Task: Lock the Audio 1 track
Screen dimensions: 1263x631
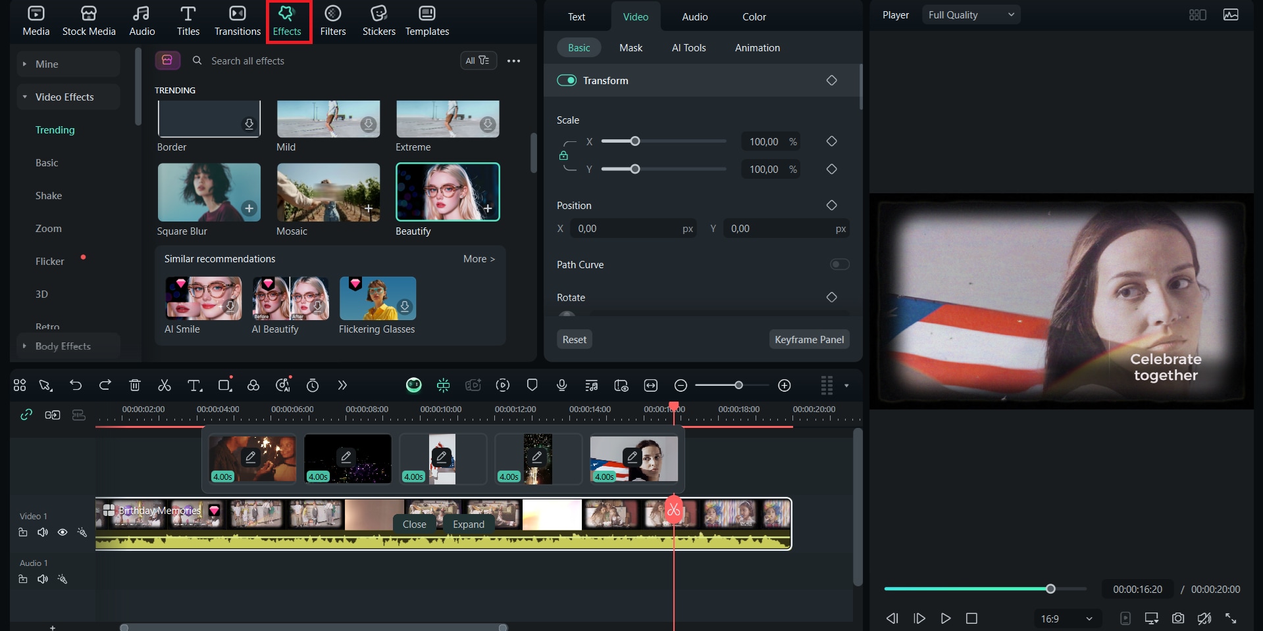Action: (23, 579)
